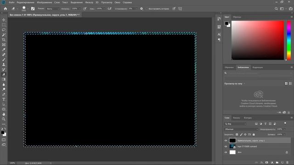
Task: Select the Clone Stamp tool
Action: click(x=4, y=65)
